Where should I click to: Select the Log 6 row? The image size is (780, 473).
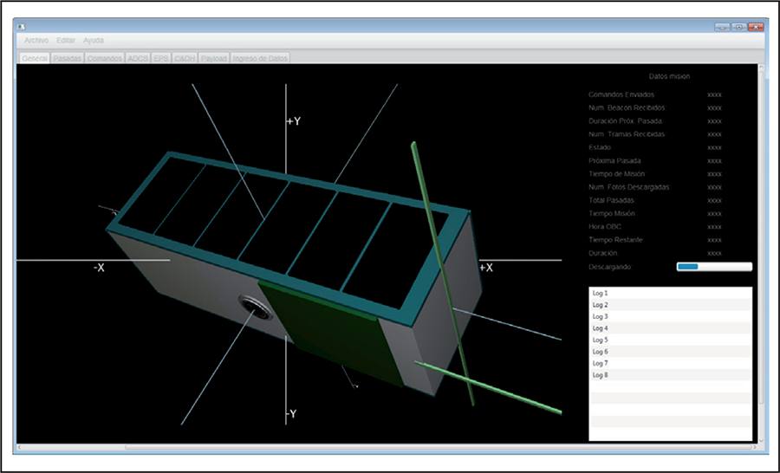click(x=670, y=352)
